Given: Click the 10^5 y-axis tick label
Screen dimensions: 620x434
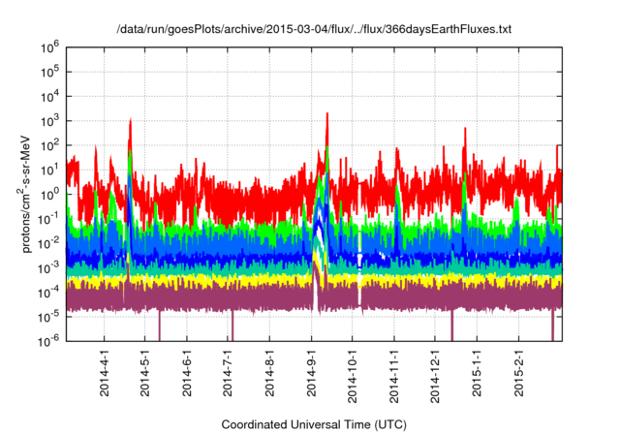Looking at the screenshot, I should click(49, 72).
